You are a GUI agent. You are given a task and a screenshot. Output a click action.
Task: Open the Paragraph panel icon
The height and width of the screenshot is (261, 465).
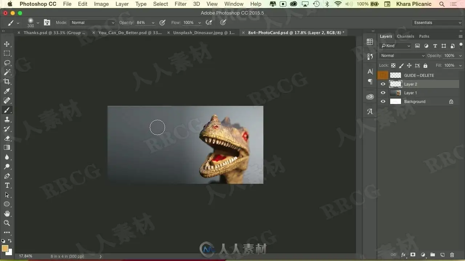click(370, 82)
